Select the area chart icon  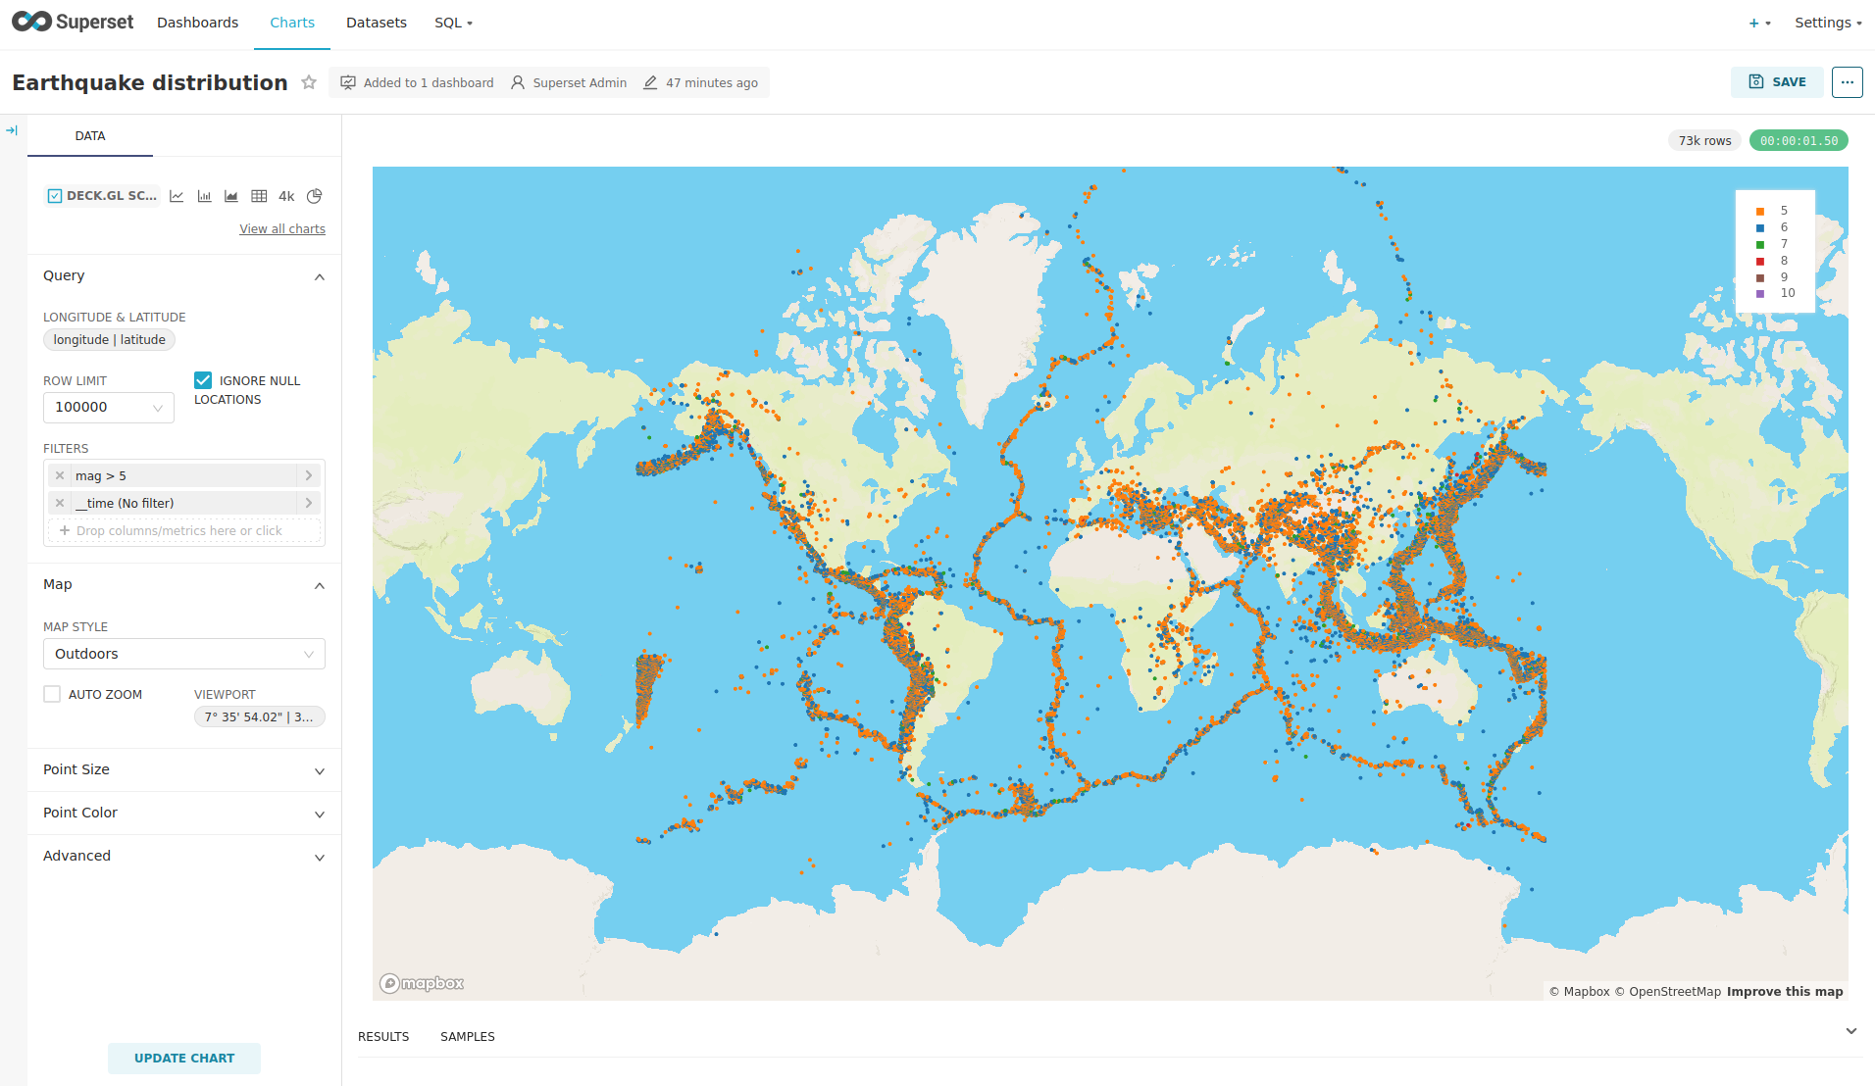tap(231, 196)
